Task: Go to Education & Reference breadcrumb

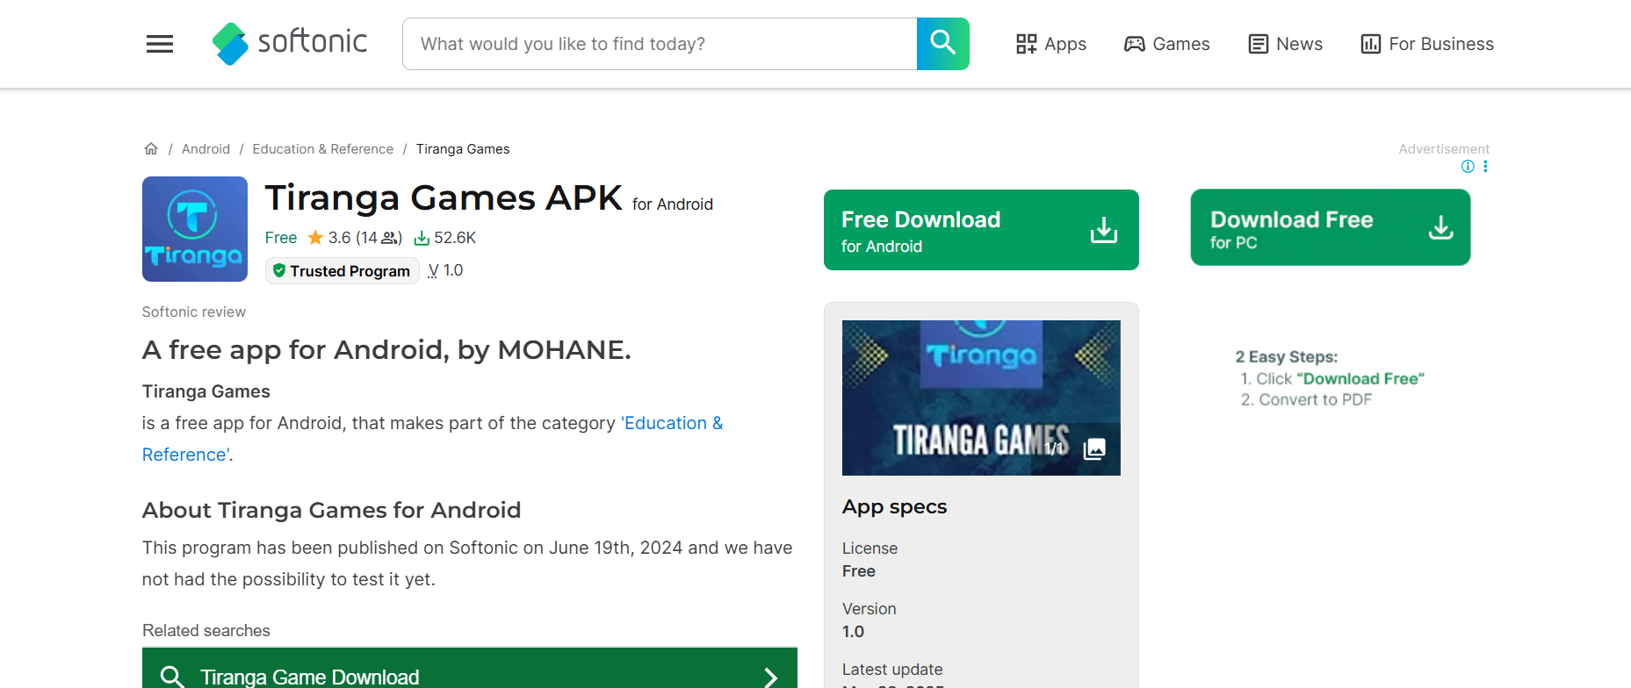Action: coord(322,149)
